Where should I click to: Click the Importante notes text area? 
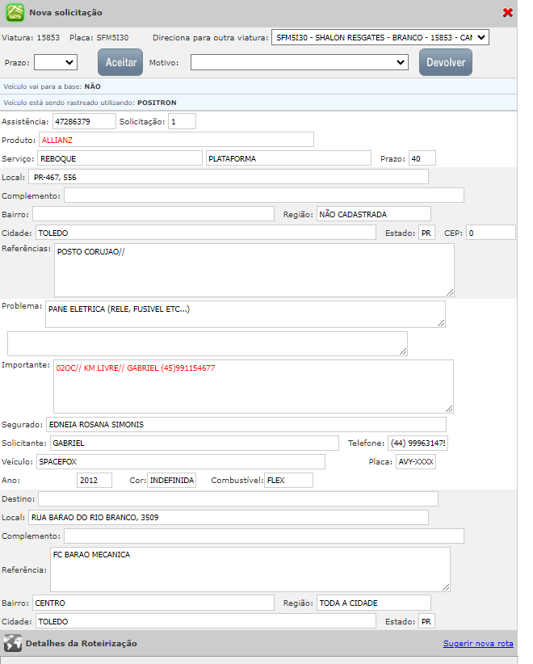pos(253,386)
